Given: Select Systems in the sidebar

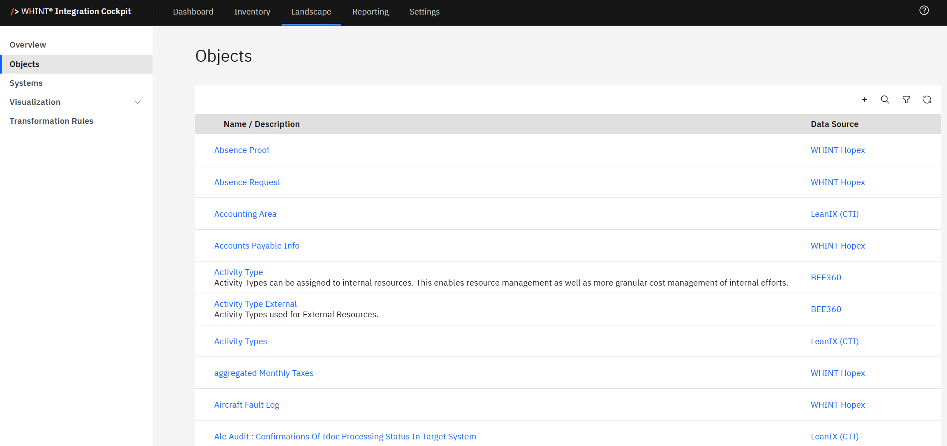Looking at the screenshot, I should [x=26, y=83].
